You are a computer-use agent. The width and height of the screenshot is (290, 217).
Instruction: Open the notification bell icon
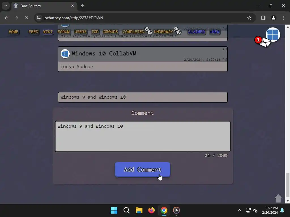[282, 210]
